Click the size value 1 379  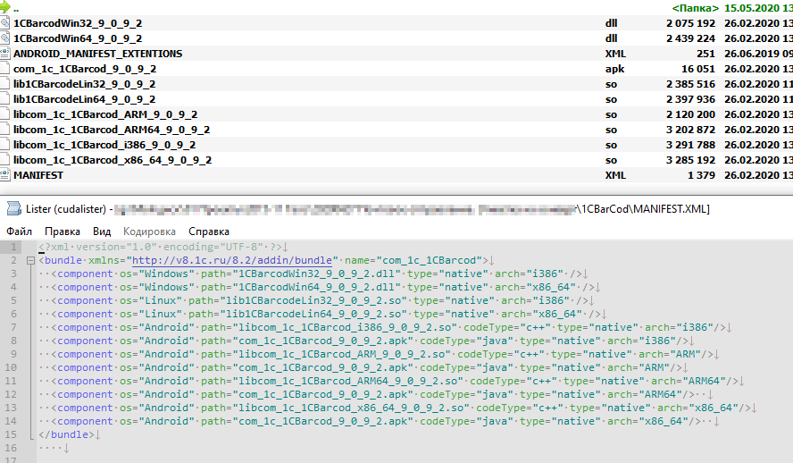(701, 175)
